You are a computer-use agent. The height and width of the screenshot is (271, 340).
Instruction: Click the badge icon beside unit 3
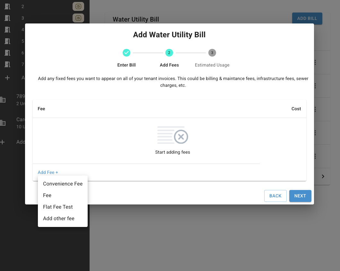[x=78, y=18]
